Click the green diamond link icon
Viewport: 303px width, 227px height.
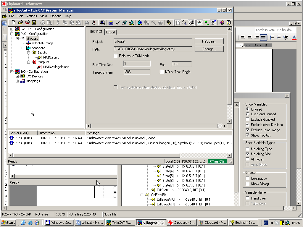pyautogui.click(x=207, y=23)
